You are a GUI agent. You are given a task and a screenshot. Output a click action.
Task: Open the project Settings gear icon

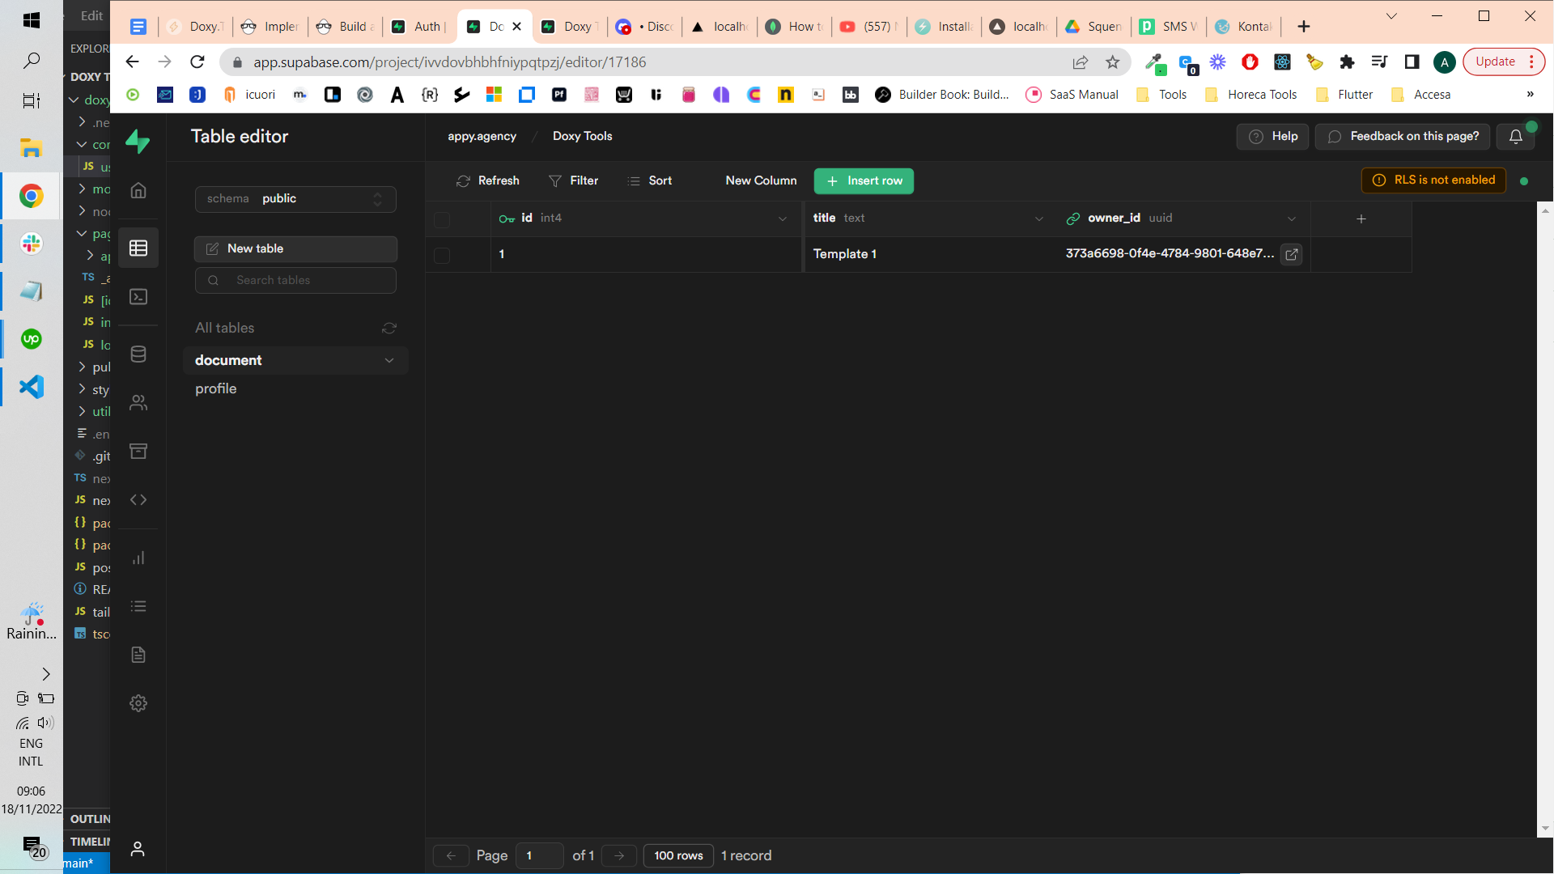pyautogui.click(x=138, y=703)
